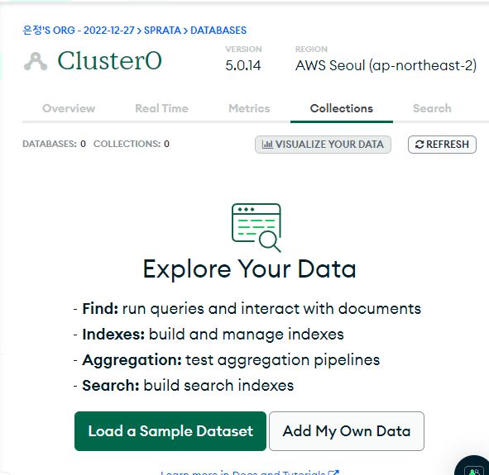The width and height of the screenshot is (489, 475).
Task: Switch to the Search tab
Action: [x=432, y=108]
